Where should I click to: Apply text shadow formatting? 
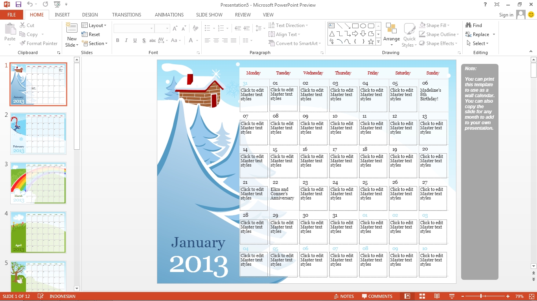[144, 40]
